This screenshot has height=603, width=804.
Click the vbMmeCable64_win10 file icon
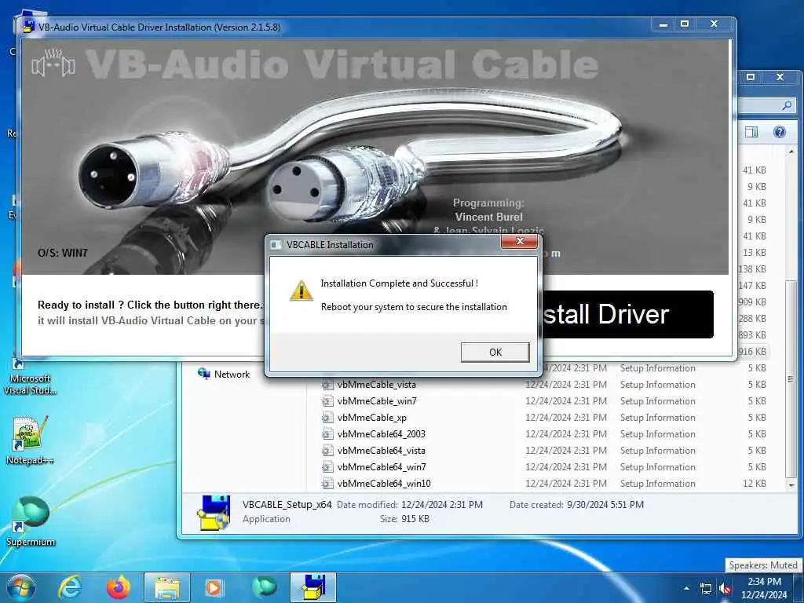pyautogui.click(x=327, y=483)
